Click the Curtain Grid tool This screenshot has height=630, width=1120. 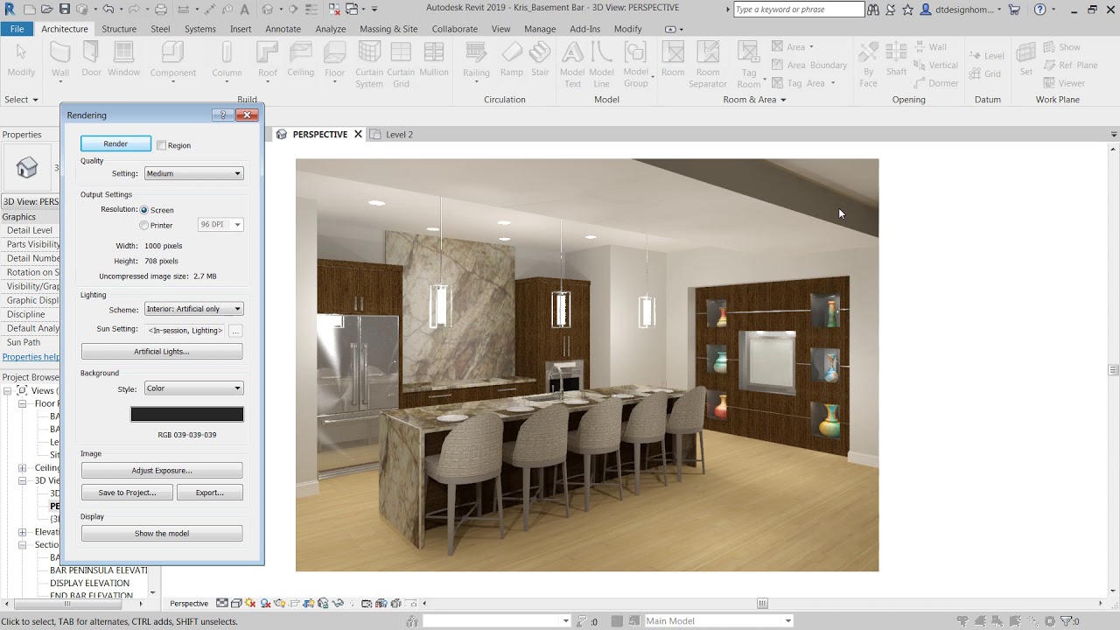[401, 65]
